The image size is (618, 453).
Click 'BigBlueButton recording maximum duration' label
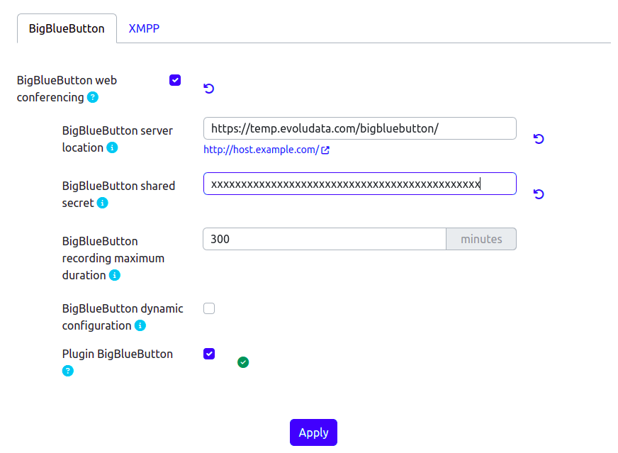[113, 258]
